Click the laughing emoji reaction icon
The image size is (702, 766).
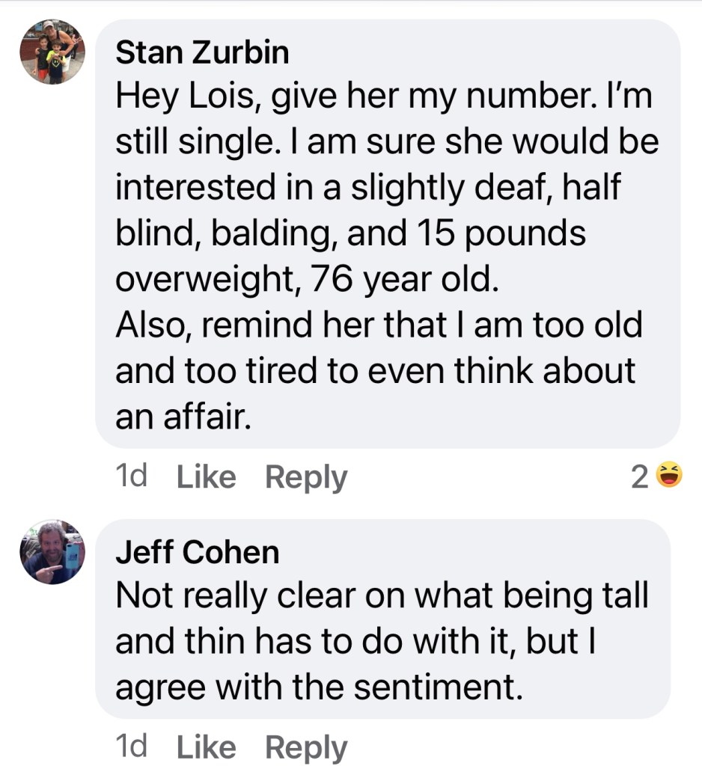670,476
